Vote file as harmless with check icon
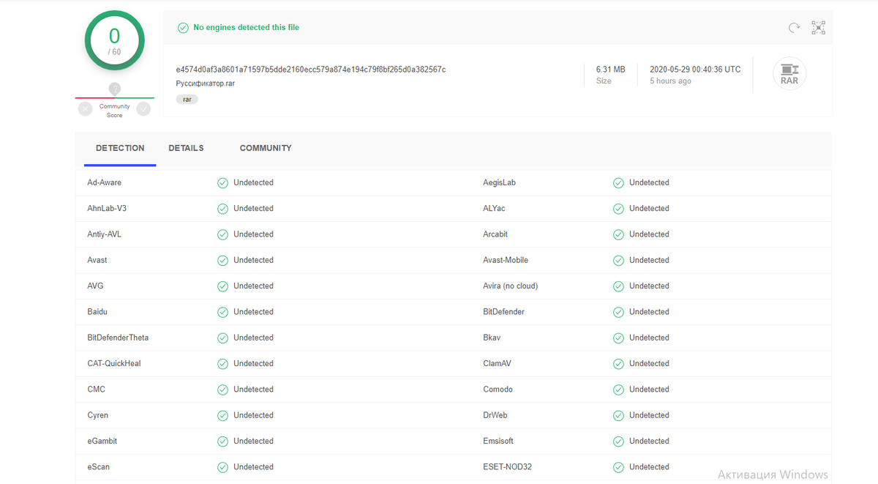The height and width of the screenshot is (484, 878). (143, 109)
